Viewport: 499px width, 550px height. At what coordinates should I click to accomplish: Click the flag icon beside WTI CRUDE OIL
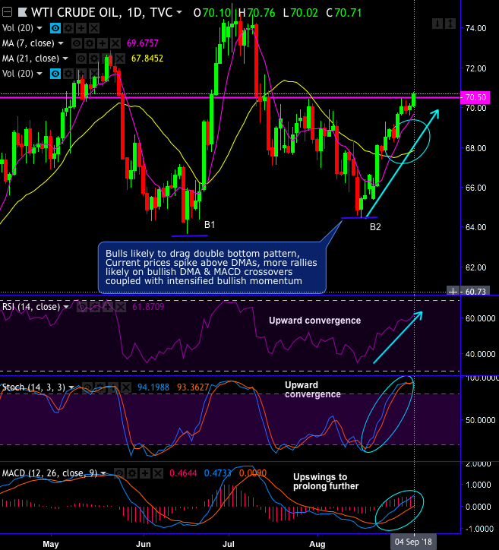tap(23, 13)
